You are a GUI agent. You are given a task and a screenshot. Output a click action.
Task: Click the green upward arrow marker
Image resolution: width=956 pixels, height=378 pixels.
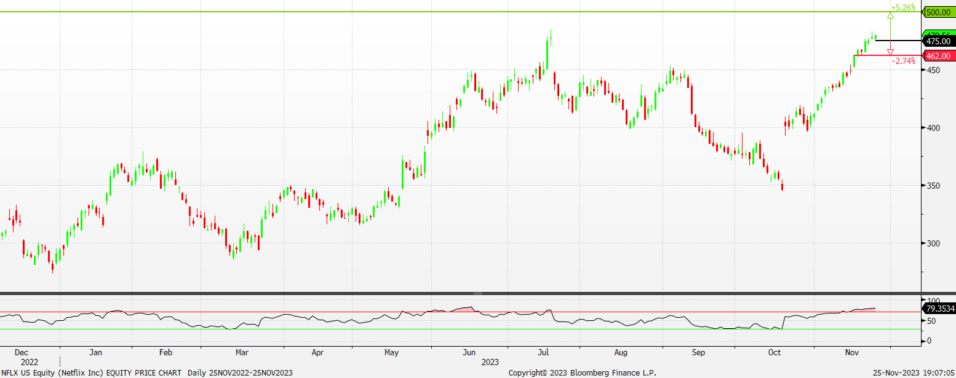[x=890, y=14]
